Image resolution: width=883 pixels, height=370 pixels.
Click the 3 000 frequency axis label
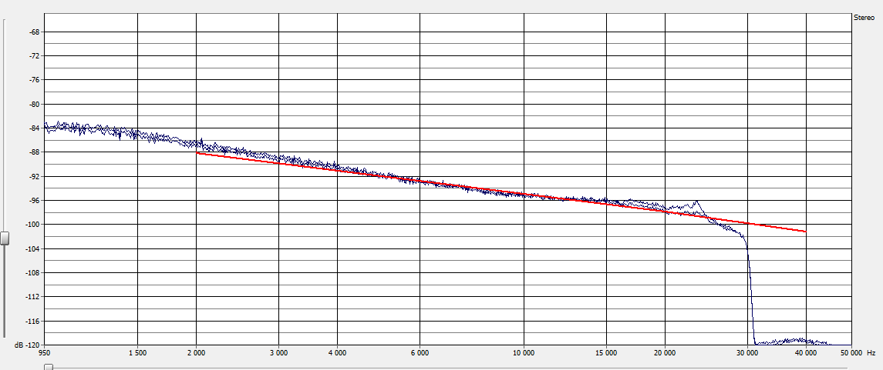(x=278, y=353)
